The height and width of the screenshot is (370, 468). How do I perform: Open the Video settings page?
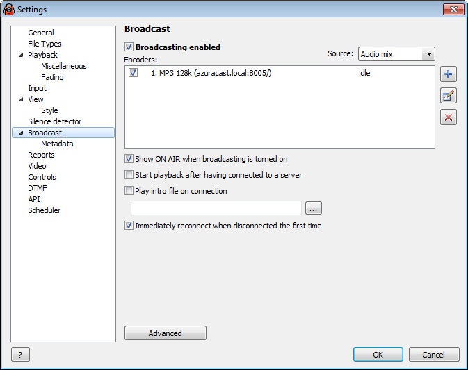coord(37,166)
